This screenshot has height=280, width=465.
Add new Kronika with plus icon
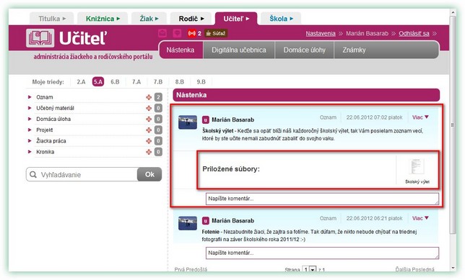[149, 152]
